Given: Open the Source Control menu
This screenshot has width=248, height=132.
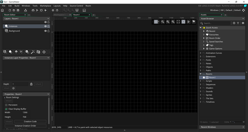Looking at the screenshot, I should click(77, 6).
